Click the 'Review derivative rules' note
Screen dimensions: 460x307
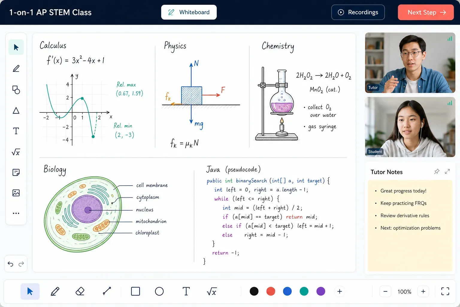405,216
